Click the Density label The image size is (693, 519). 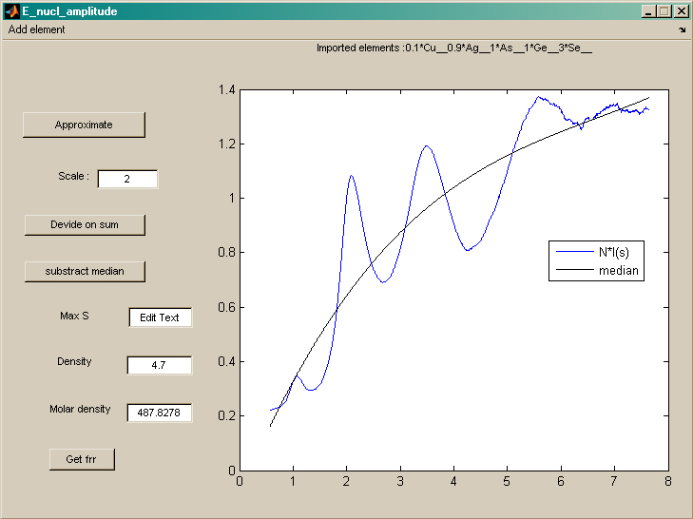tap(74, 361)
